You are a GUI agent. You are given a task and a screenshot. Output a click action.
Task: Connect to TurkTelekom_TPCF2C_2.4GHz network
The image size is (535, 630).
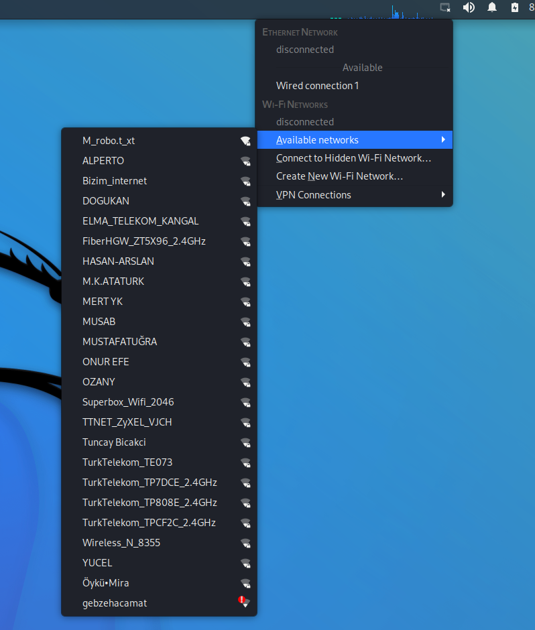(159, 522)
